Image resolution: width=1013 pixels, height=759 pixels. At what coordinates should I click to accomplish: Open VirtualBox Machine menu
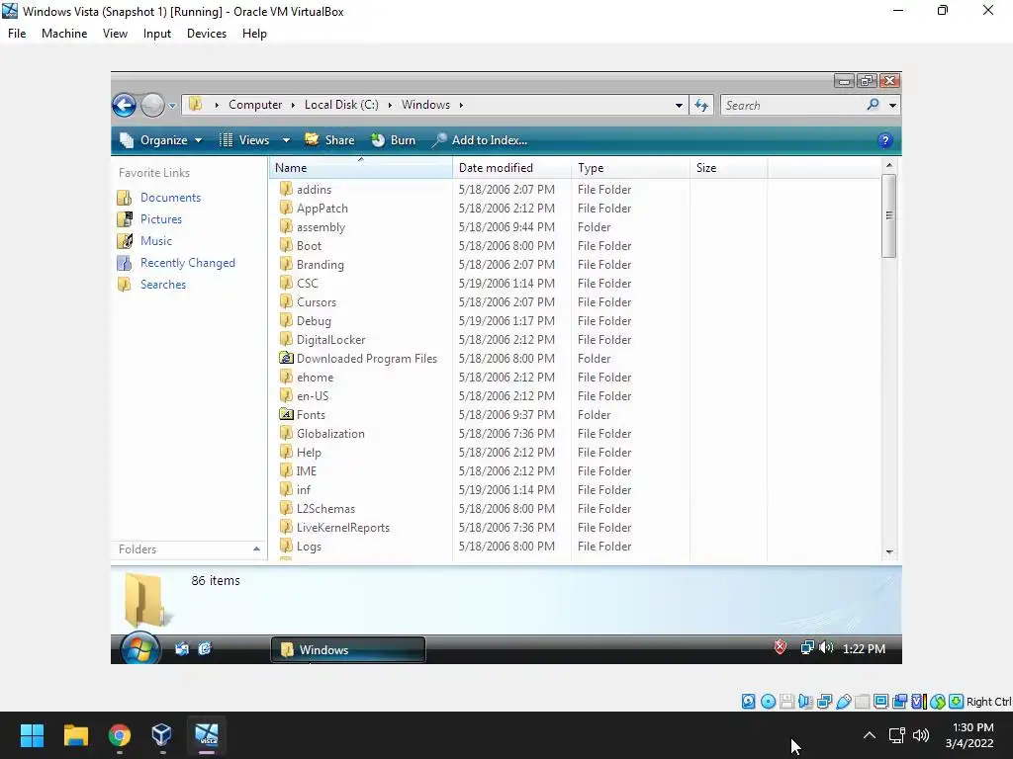pos(64,34)
